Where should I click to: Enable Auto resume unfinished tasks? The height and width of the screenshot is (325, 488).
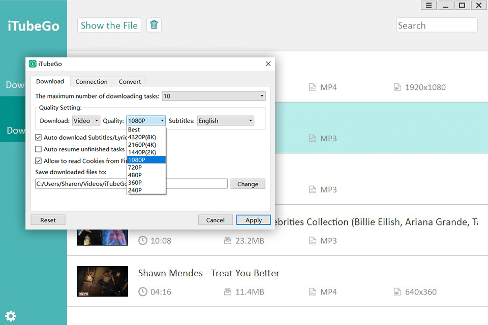(39, 149)
